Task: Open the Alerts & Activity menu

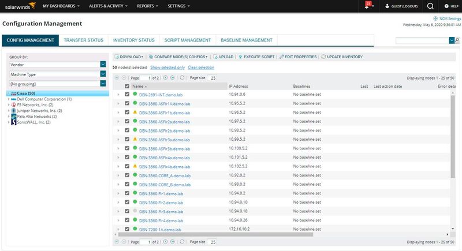Action: (x=108, y=6)
